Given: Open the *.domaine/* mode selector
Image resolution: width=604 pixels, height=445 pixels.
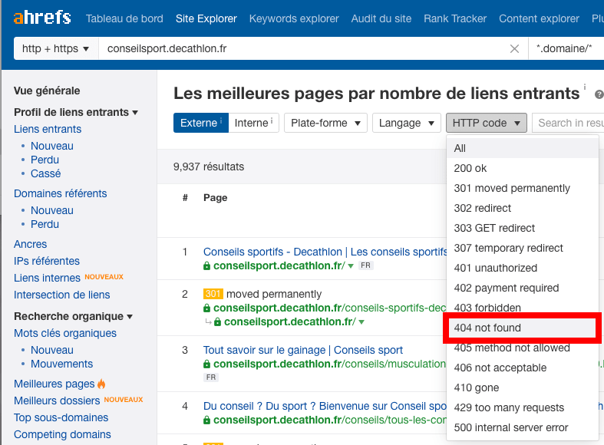Looking at the screenshot, I should tap(566, 48).
